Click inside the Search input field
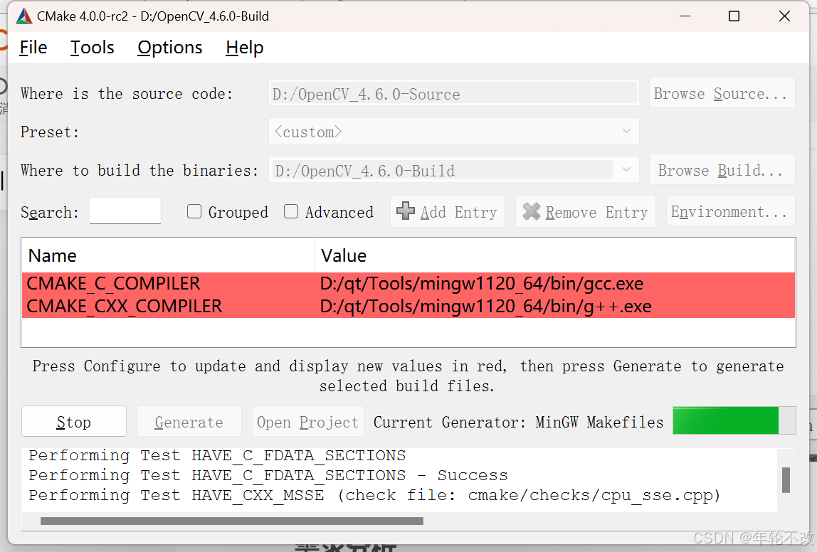The width and height of the screenshot is (817, 552). (x=125, y=211)
